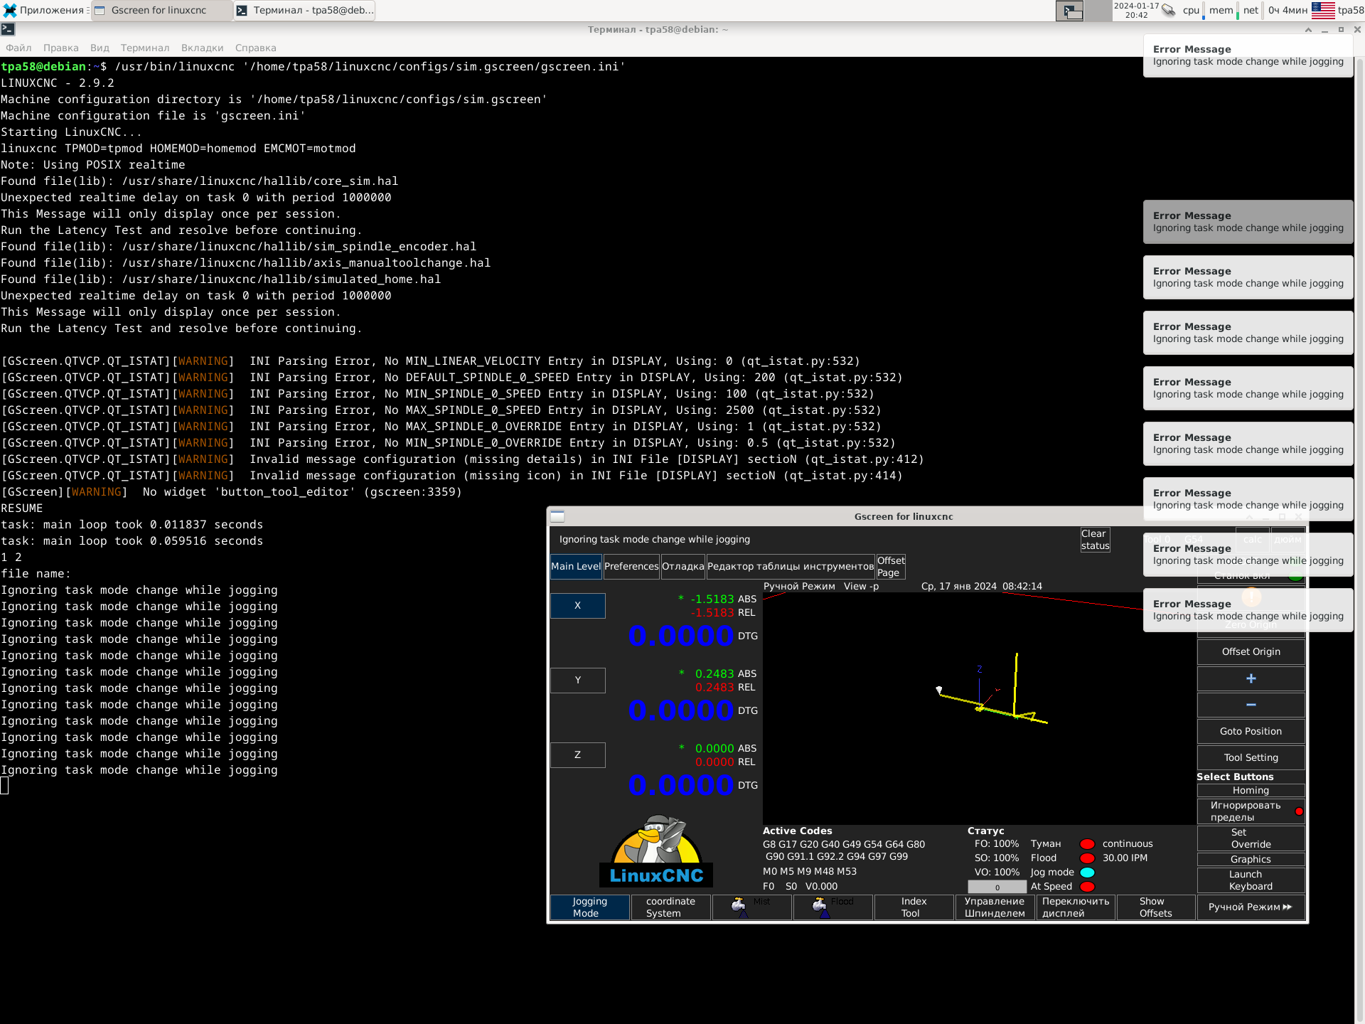Open the Offset Page tab

[x=891, y=566]
